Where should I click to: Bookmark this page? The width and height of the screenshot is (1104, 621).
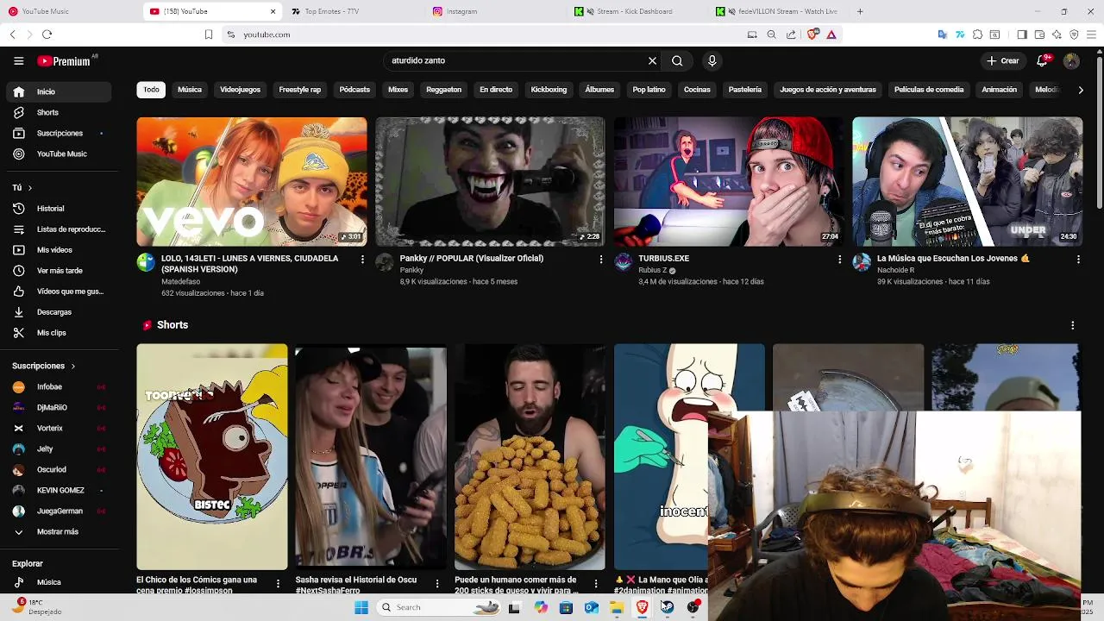(209, 34)
